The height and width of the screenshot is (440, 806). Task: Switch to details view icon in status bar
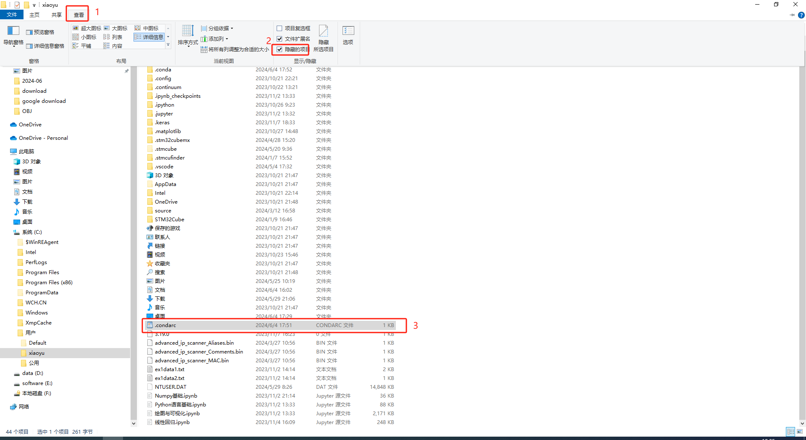pos(790,432)
